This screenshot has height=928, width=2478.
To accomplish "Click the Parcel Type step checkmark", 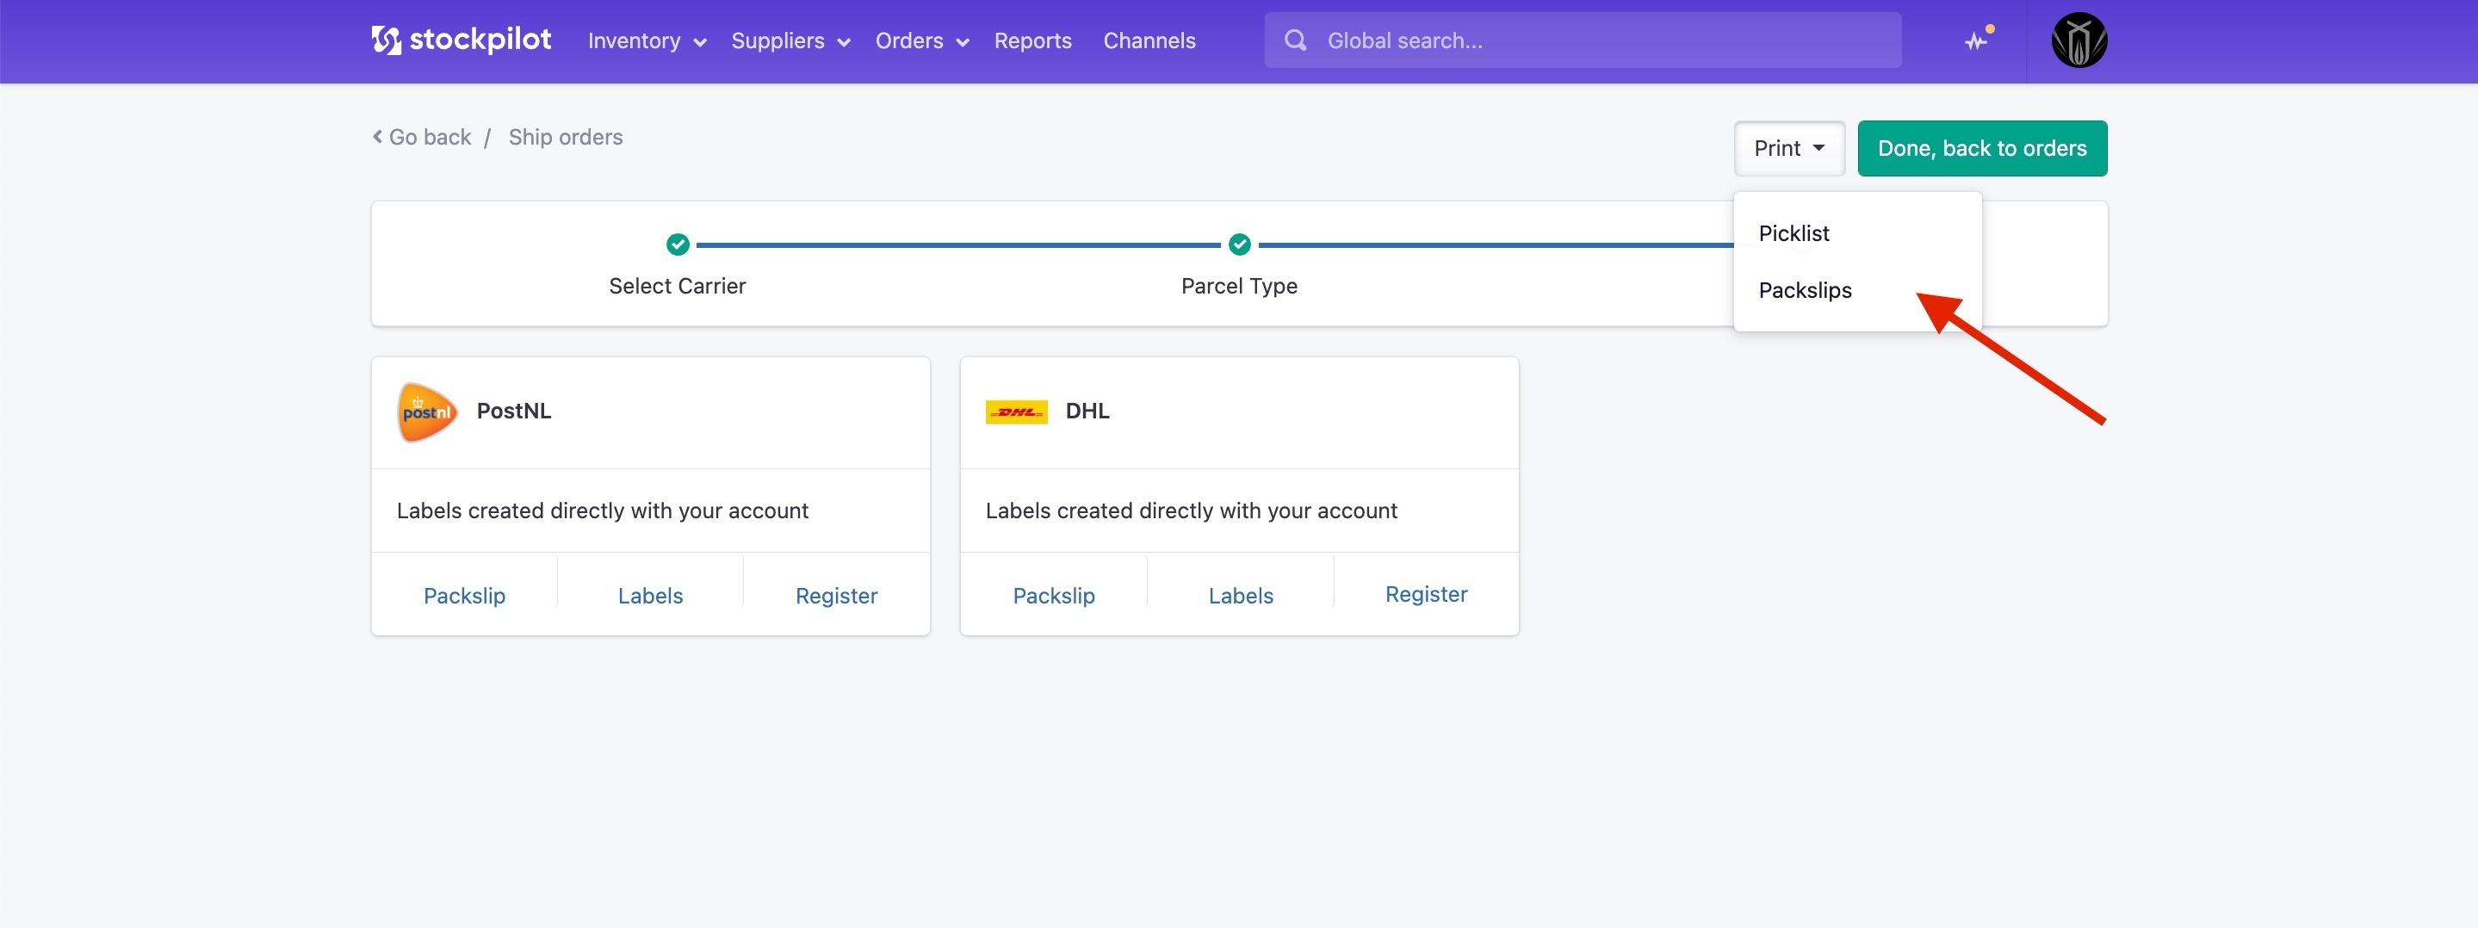I will coord(1239,244).
